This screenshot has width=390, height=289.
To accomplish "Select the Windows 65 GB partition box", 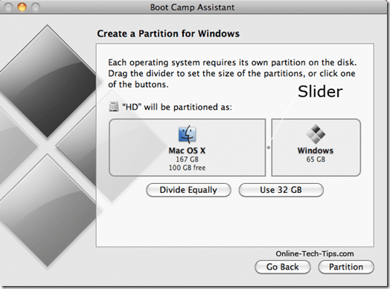I will (316, 147).
